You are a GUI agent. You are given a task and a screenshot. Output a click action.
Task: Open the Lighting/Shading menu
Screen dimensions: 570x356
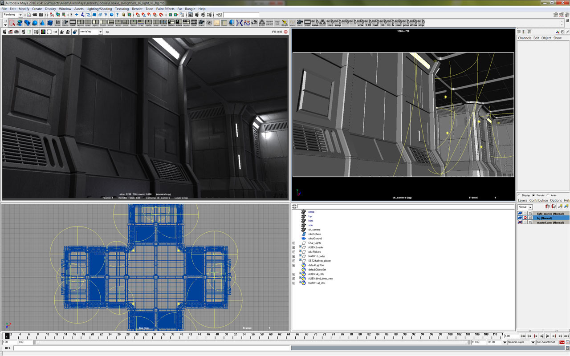99,9
